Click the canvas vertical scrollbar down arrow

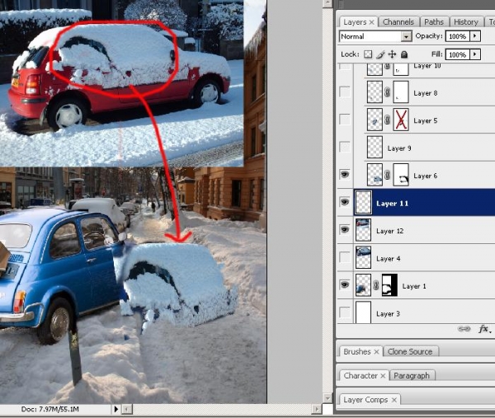click(328, 398)
